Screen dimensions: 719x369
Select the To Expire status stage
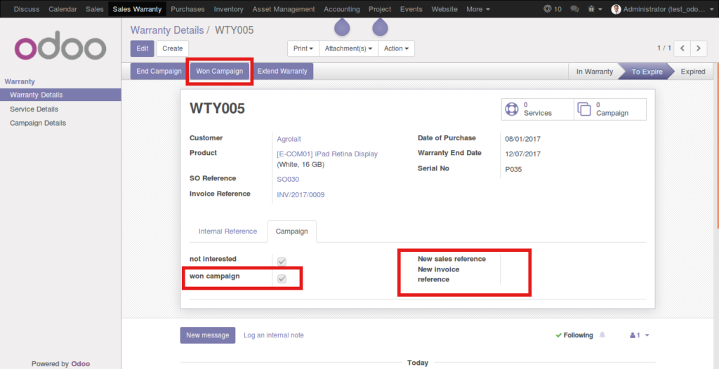coord(647,72)
